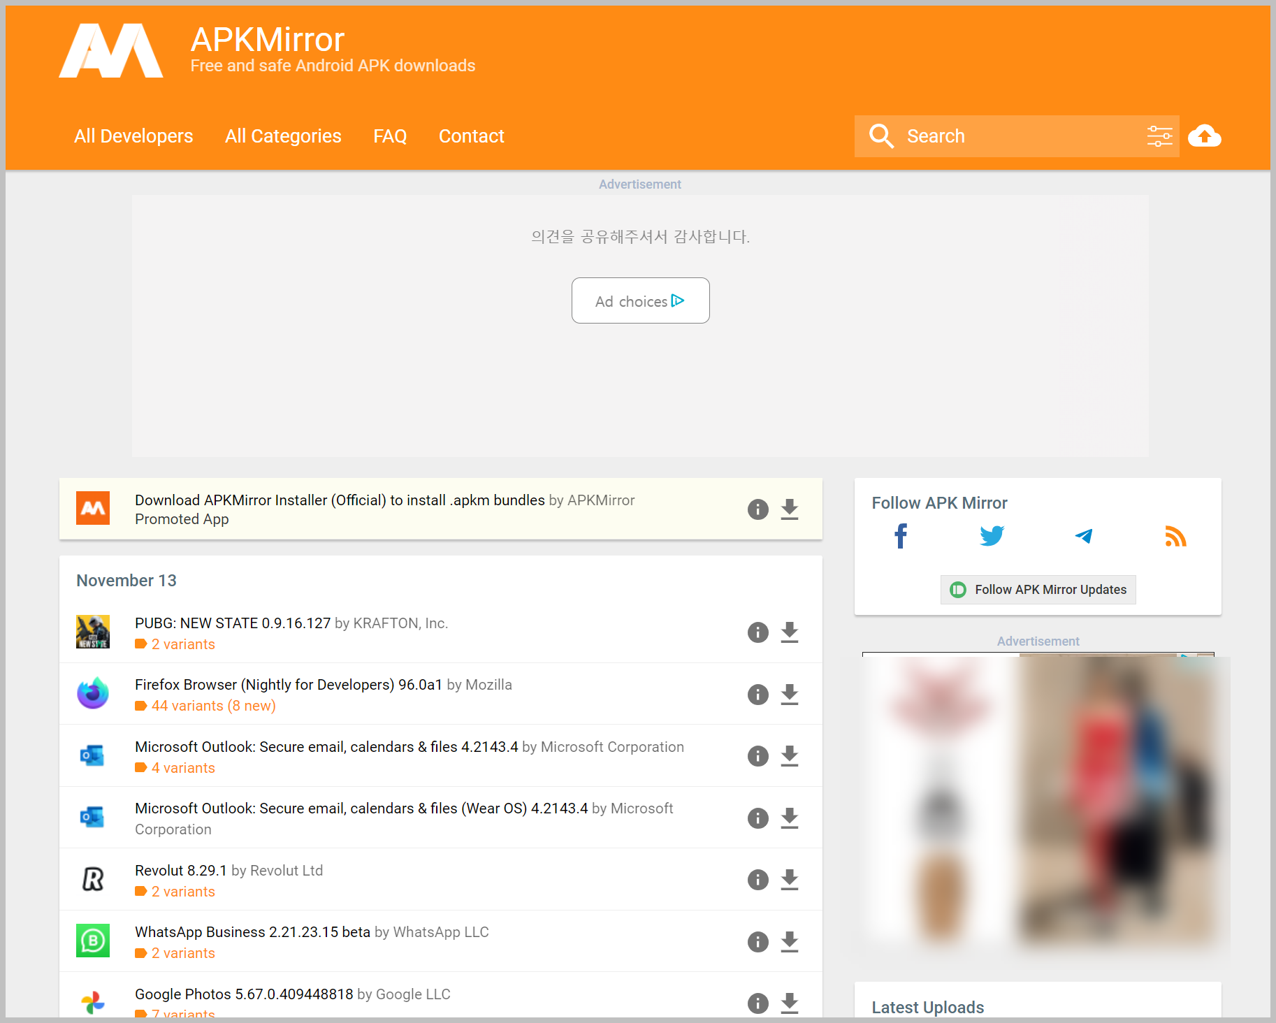Show info for Revolut 8.29.1
The height and width of the screenshot is (1023, 1276).
(x=758, y=880)
